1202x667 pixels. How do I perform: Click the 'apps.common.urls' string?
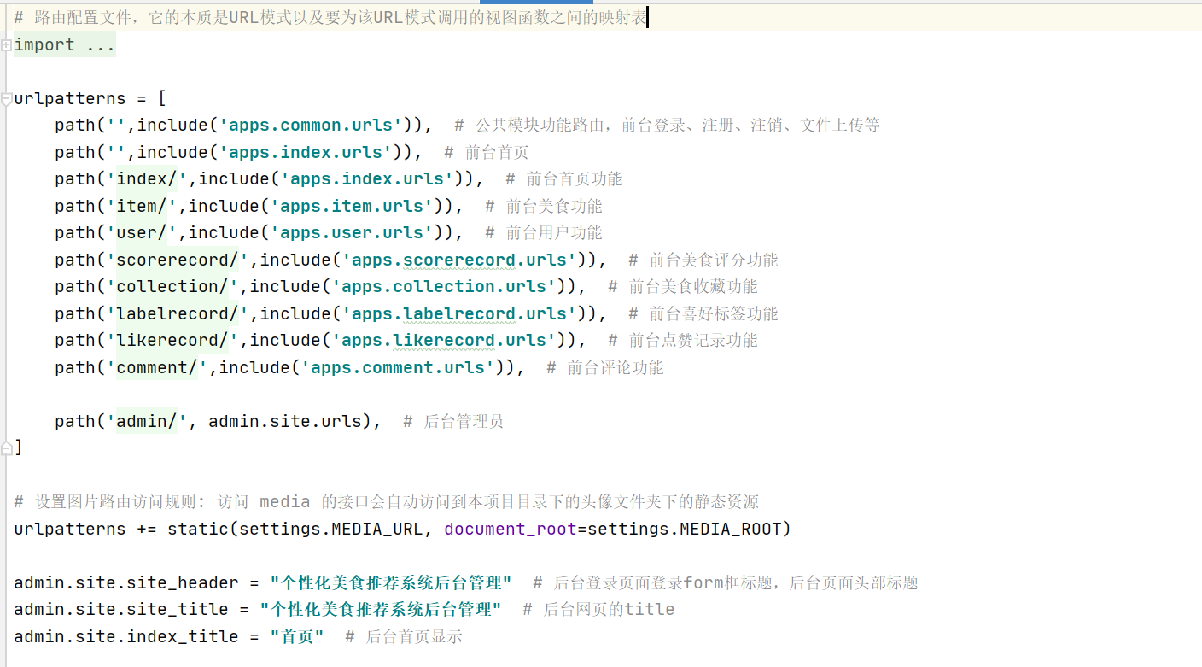pyautogui.click(x=311, y=125)
